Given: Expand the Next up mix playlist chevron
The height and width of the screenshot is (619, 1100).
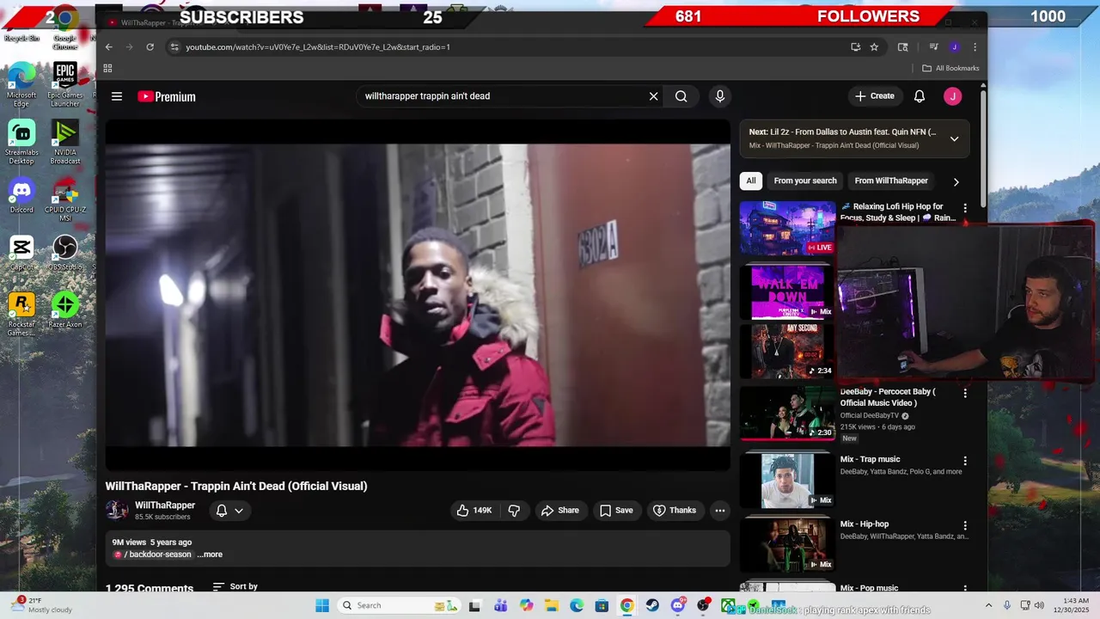Looking at the screenshot, I should (954, 138).
